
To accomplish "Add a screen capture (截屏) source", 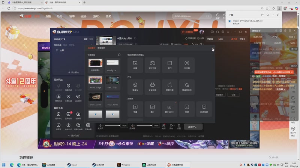I will tap(135, 65).
